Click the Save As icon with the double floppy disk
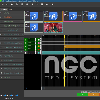Screen dimensions: 100x100 [x=16, y=4]
